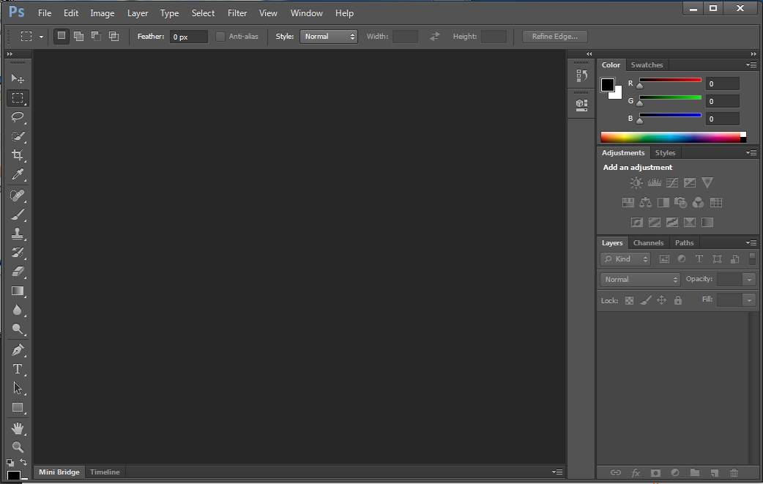Switch to the Swatches tab
The height and width of the screenshot is (484, 763).
pyautogui.click(x=647, y=64)
